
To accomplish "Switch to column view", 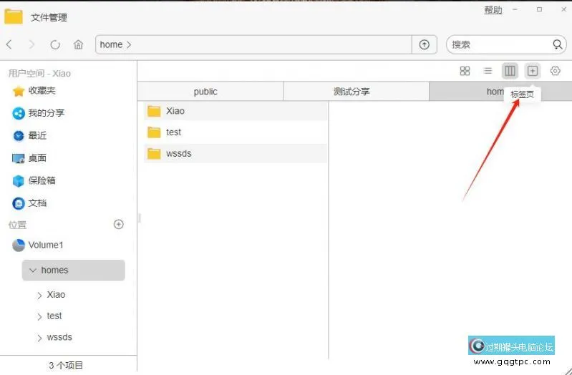I will pyautogui.click(x=510, y=71).
